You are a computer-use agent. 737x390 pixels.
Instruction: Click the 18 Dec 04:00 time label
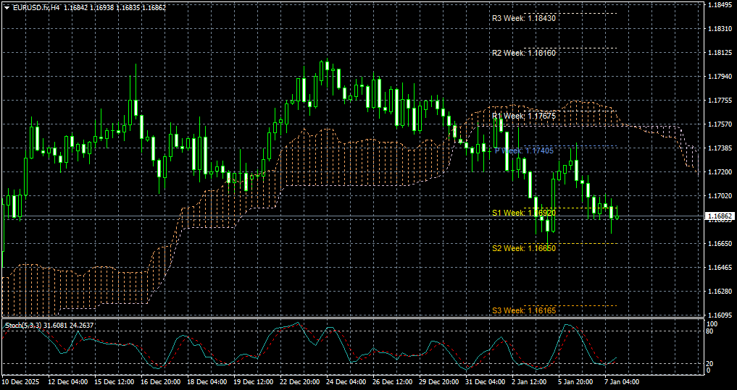(207, 383)
